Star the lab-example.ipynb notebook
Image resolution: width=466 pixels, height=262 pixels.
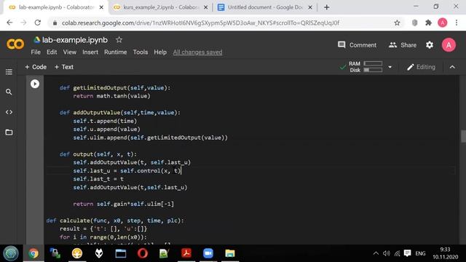click(x=119, y=40)
